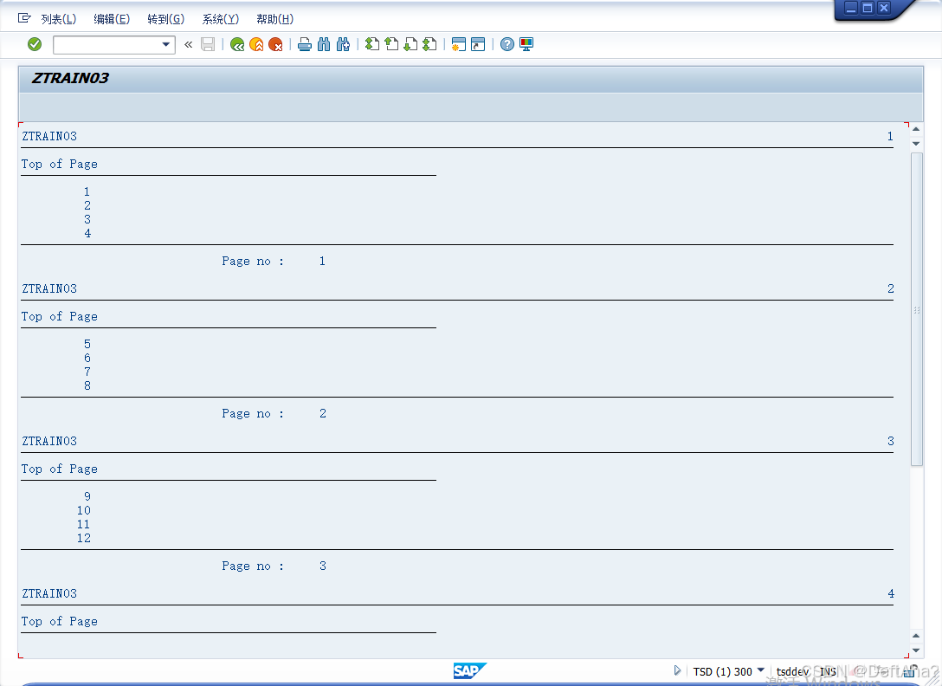
Task: Click the 'Page no : 1' footer text
Action: point(274,261)
